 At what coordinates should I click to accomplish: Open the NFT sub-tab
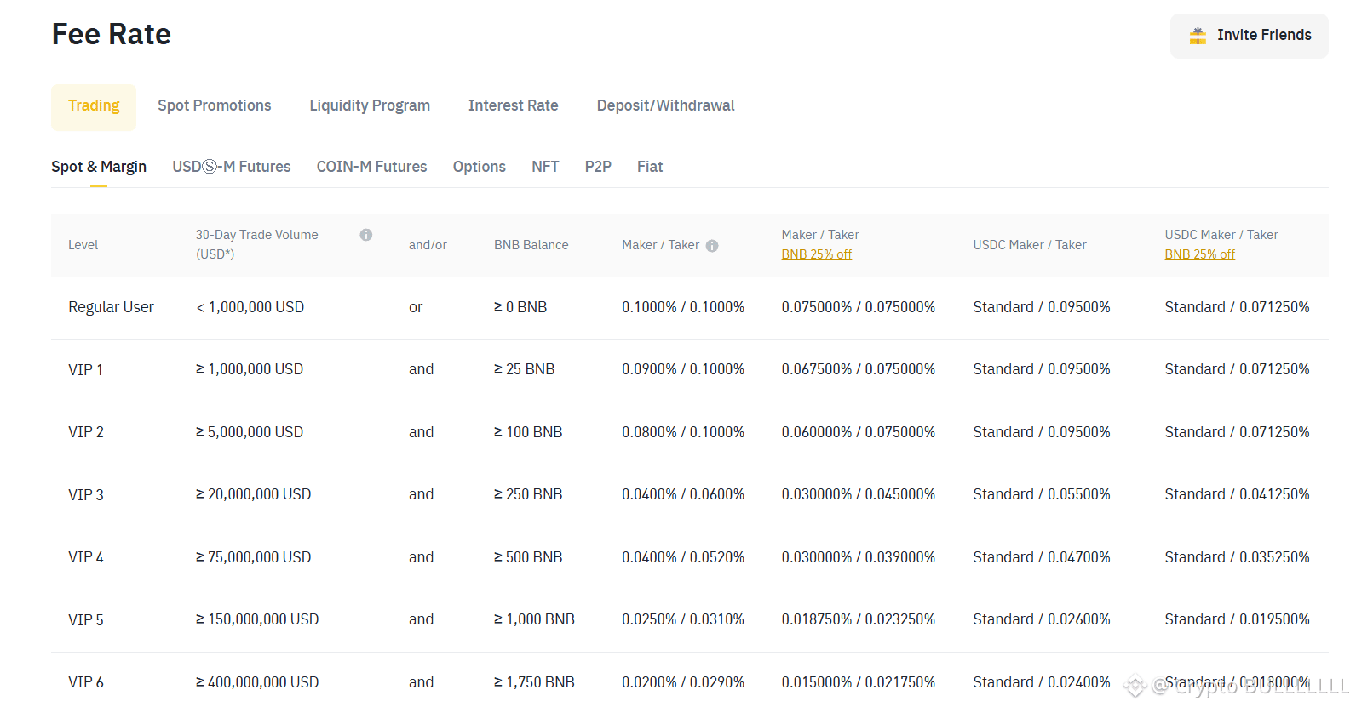[546, 167]
